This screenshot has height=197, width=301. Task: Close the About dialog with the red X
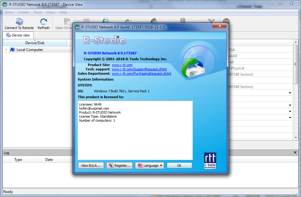pos(220,26)
